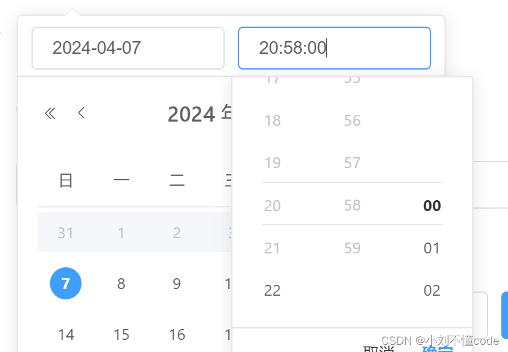
Task: Click the double-left arrow to go previous year
Action: [x=50, y=113]
